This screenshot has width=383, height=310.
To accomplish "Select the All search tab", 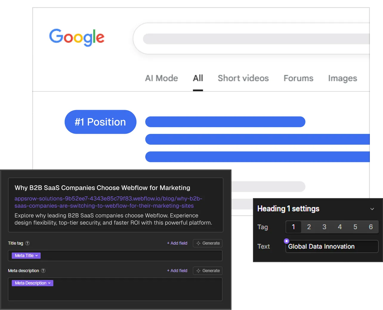I will (x=198, y=78).
